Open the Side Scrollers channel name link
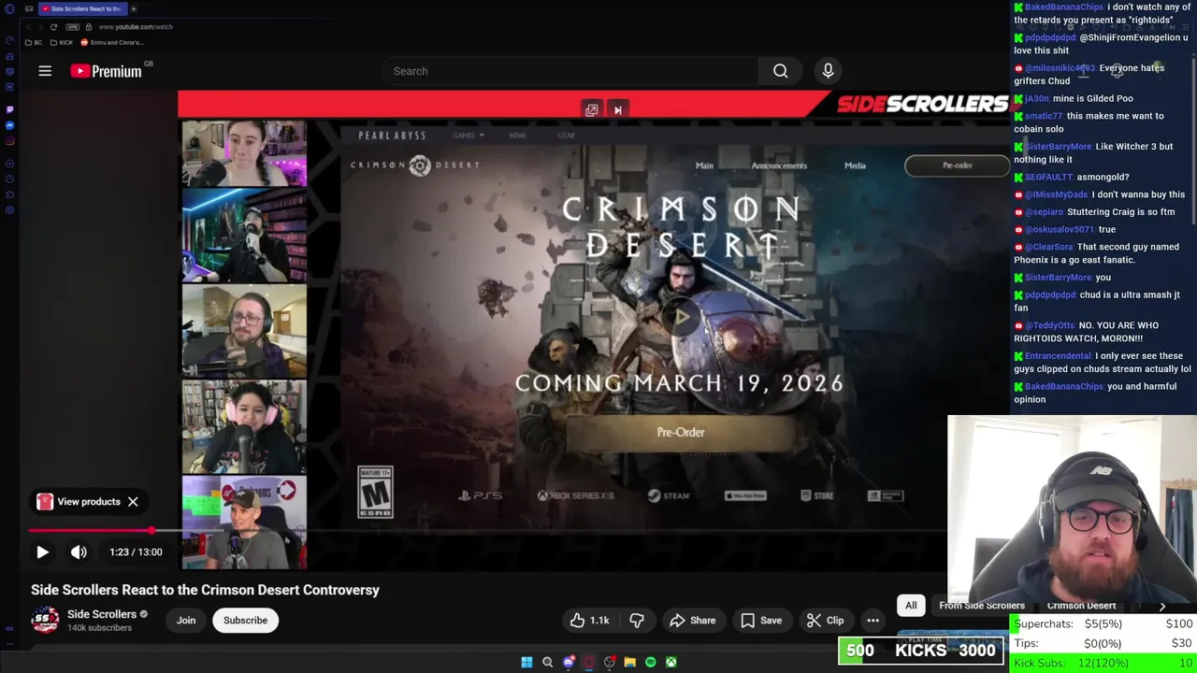 pyautogui.click(x=102, y=614)
